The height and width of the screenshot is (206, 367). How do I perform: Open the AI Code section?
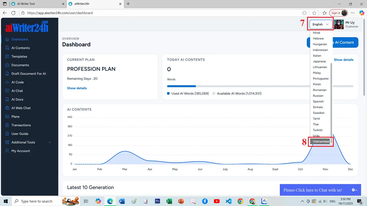pyautogui.click(x=17, y=82)
